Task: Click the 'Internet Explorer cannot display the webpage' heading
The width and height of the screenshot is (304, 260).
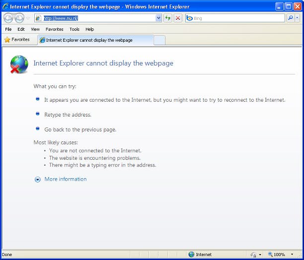Action: pos(103,63)
